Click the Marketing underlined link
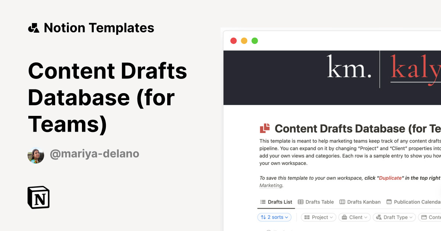 pos(270,185)
